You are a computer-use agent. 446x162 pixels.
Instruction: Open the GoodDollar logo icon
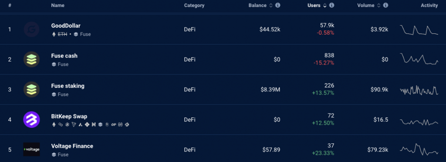31,29
